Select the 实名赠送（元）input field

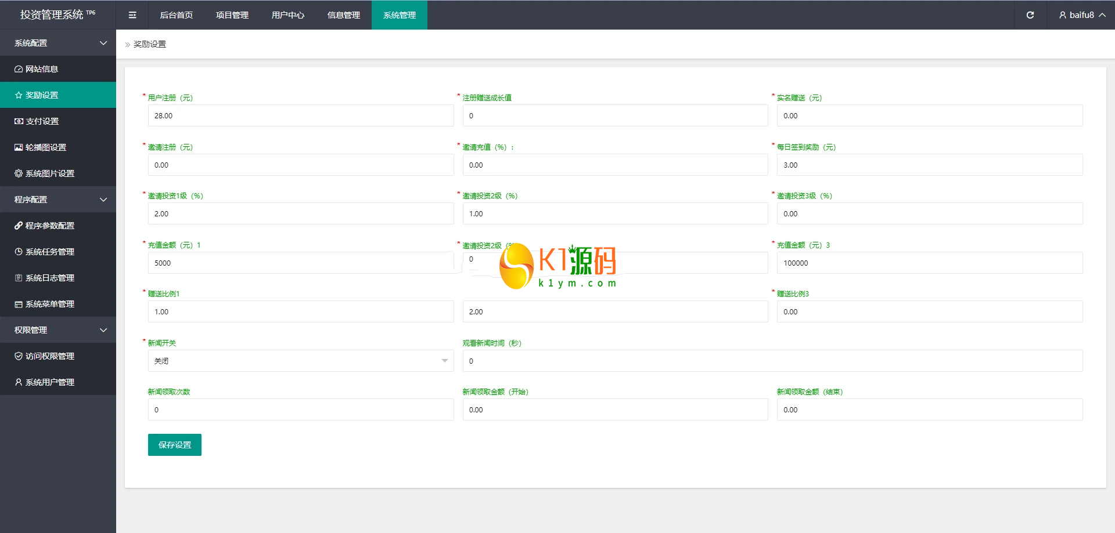point(930,115)
